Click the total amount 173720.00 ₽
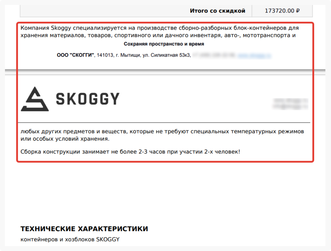 (x=282, y=11)
